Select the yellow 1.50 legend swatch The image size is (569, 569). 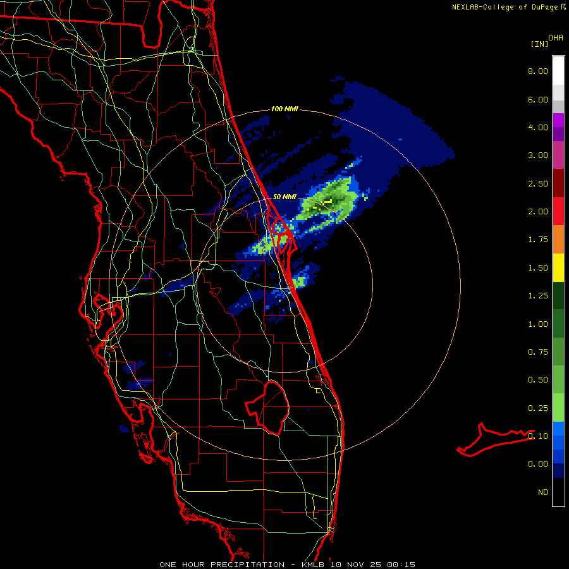tap(558, 267)
